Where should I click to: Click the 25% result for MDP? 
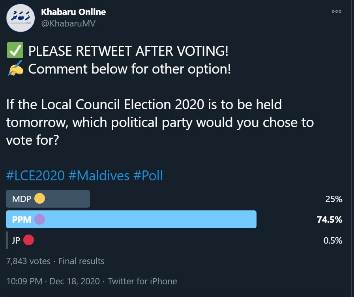tap(333, 199)
